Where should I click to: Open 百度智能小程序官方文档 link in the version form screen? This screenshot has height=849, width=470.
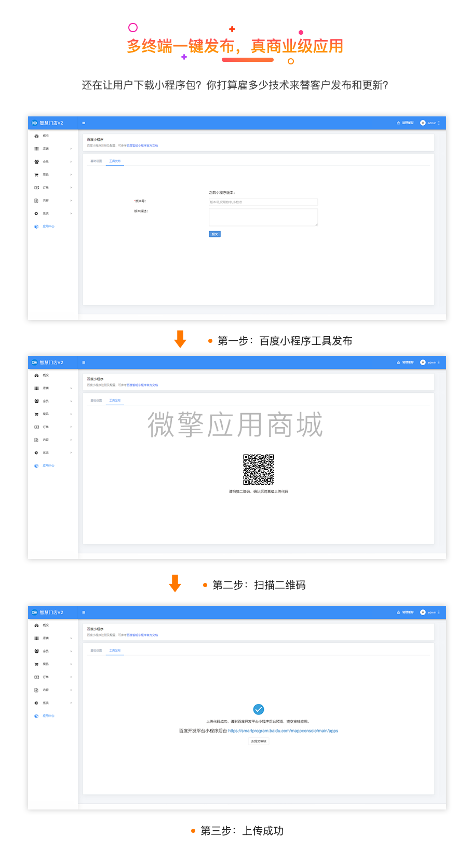142,146
